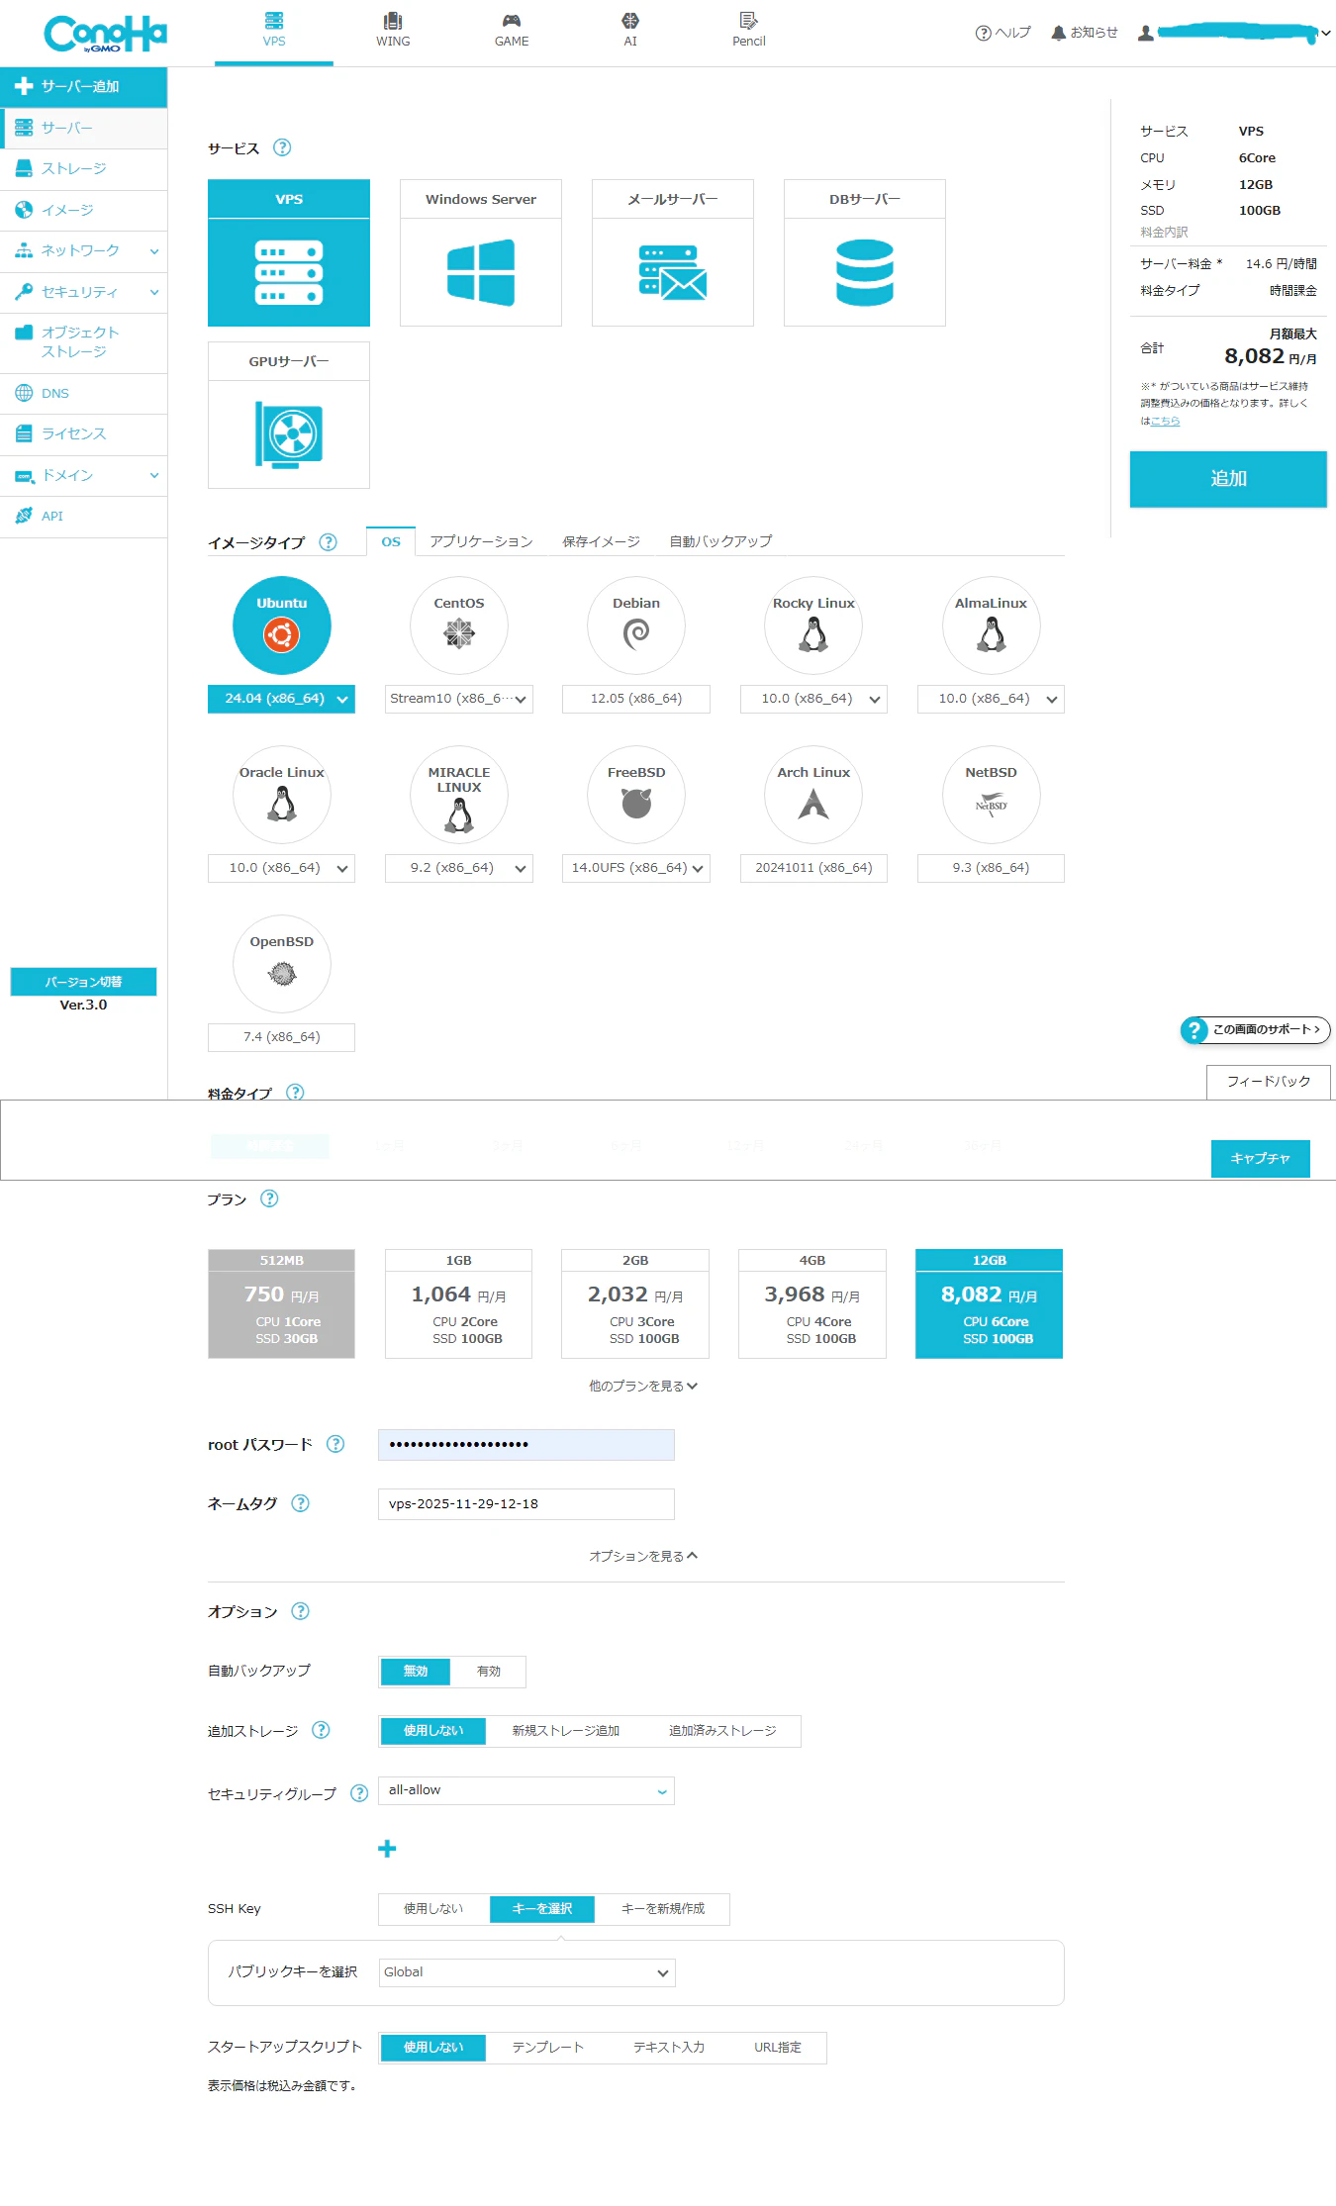Viewport: 1336px width, 2206px height.
Task: Click the バージョン切替 button
Action: point(83,982)
